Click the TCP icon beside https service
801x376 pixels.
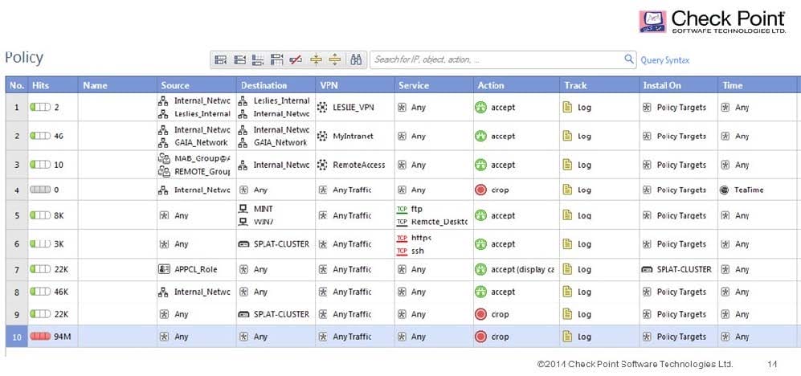pos(402,238)
